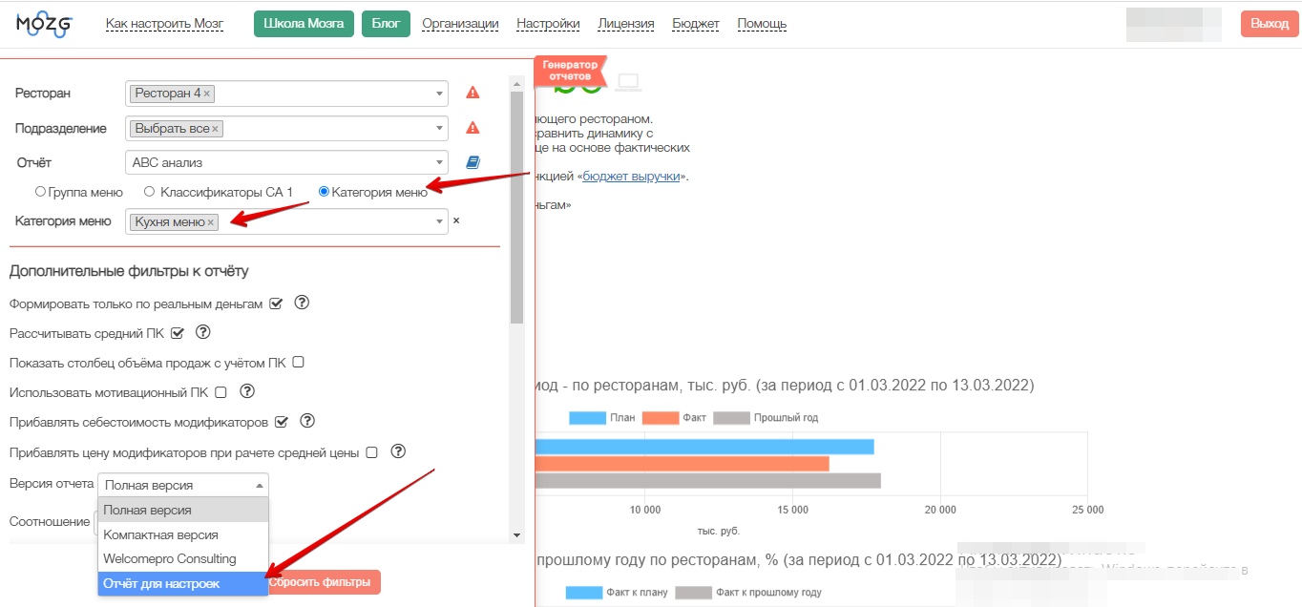
Task: Click the warning triangle beside Подразделение field
Action: click(x=472, y=128)
